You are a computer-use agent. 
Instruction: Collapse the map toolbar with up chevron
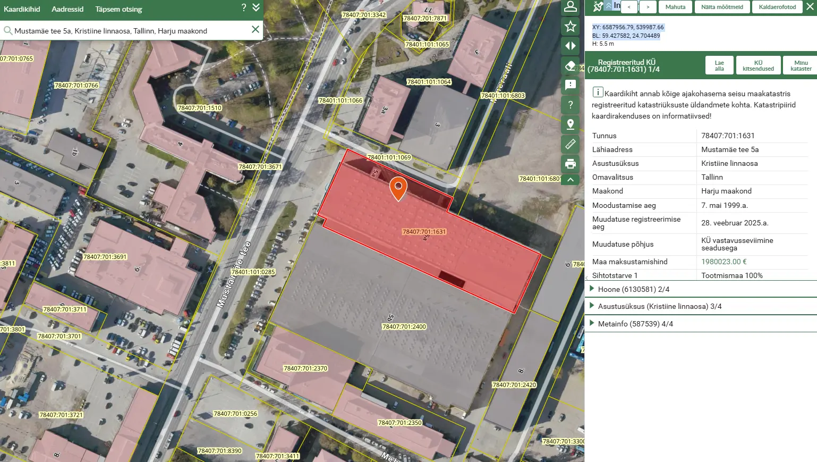(570, 180)
